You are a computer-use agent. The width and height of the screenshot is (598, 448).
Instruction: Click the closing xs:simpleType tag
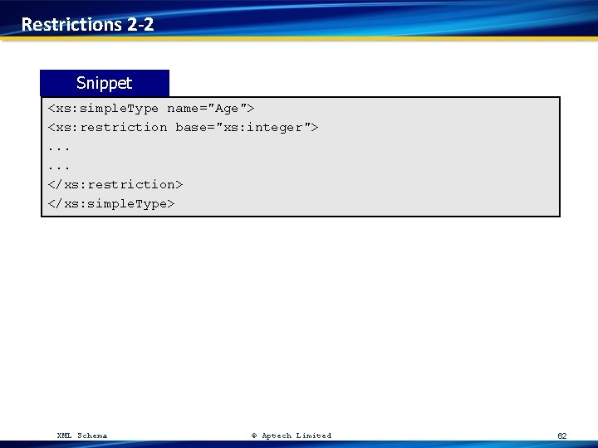[x=111, y=204]
